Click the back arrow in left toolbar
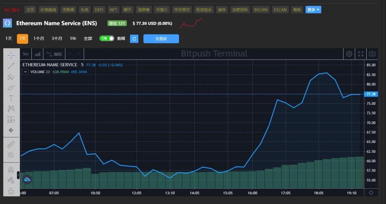Image resolution: width=386 pixels, height=204 pixels. coord(11,130)
